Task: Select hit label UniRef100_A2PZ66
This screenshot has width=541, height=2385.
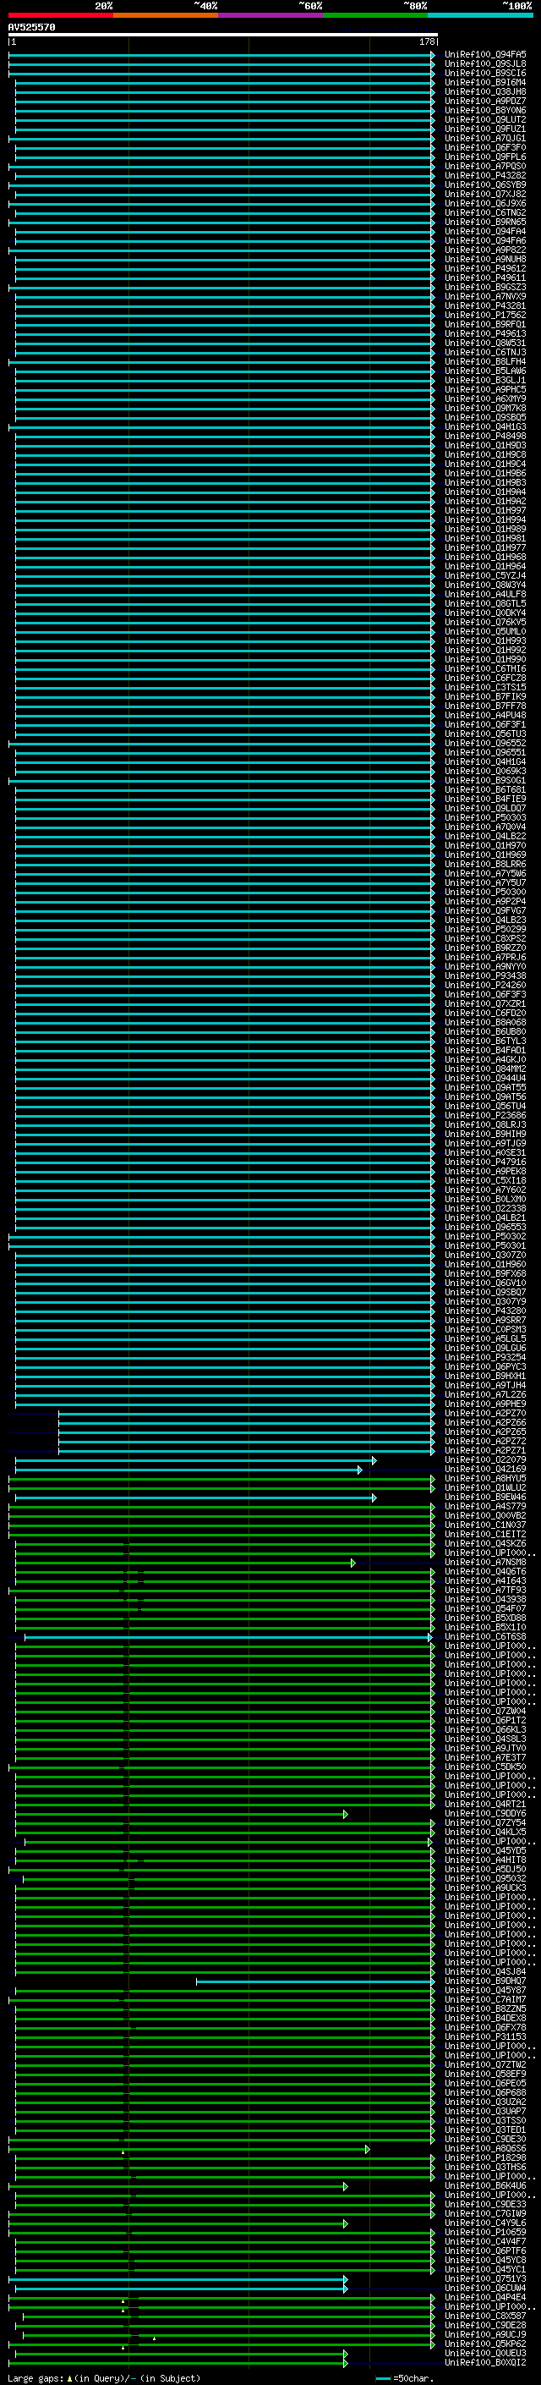Action: pos(485,1422)
